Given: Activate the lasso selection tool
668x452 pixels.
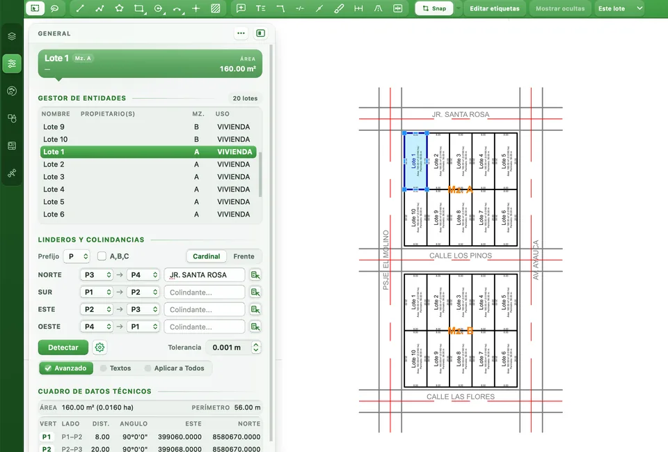Looking at the screenshot, I should click(54, 8).
